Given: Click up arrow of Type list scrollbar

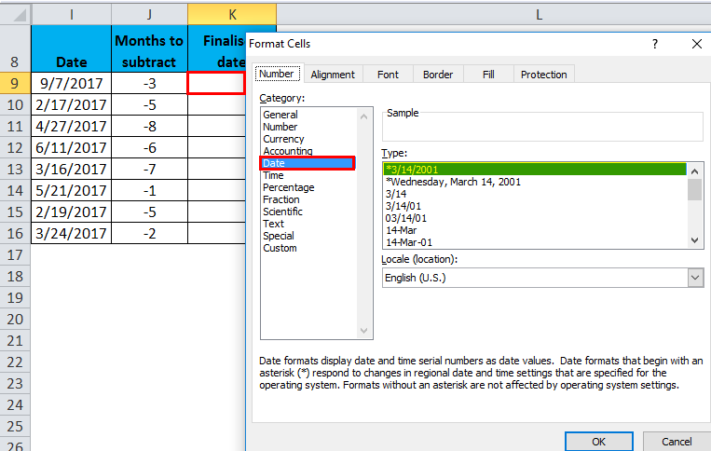Looking at the screenshot, I should point(694,171).
